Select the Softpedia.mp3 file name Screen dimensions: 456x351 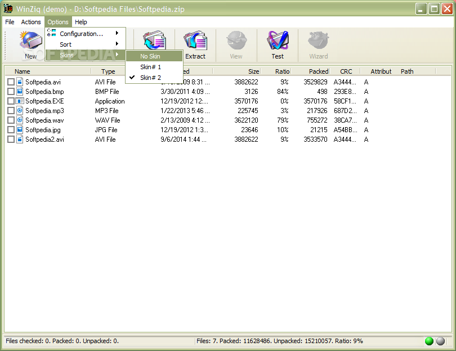click(x=44, y=111)
